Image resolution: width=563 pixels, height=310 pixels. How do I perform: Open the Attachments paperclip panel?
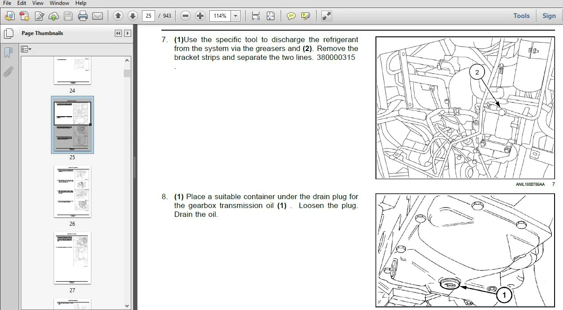tap(8, 71)
